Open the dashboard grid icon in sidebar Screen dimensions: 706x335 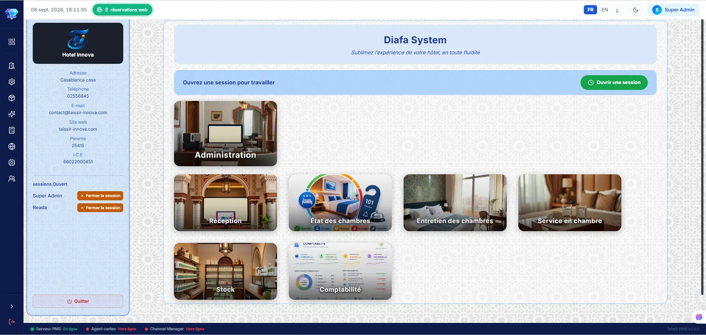pos(12,42)
